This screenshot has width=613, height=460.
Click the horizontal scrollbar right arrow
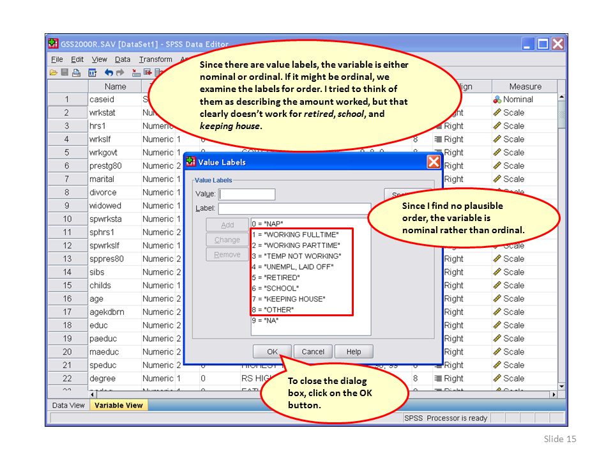click(x=554, y=394)
